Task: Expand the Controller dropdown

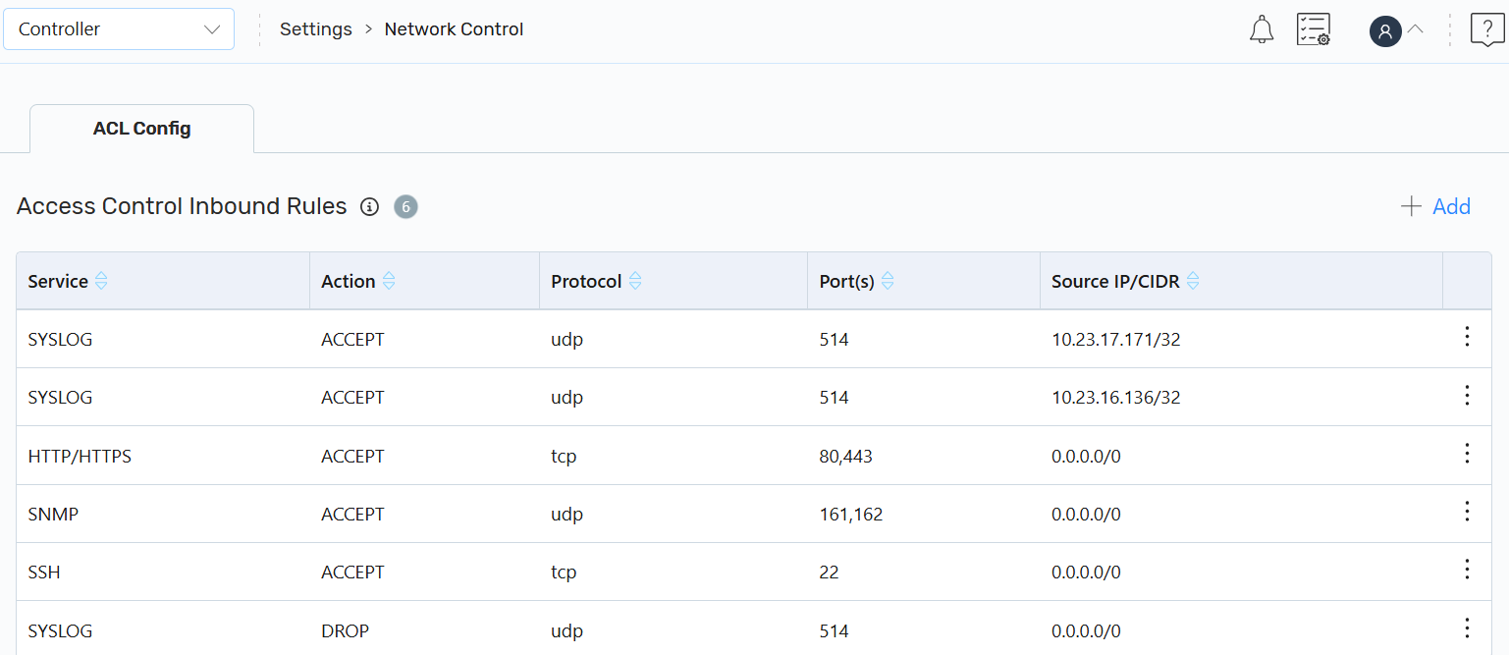Action: click(x=119, y=29)
